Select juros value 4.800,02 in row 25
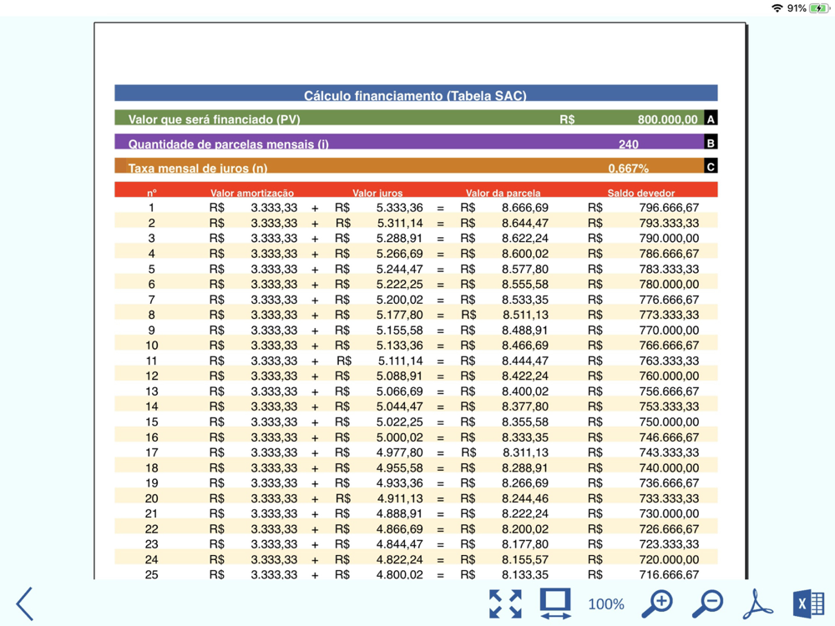835x626 pixels. coord(399,575)
